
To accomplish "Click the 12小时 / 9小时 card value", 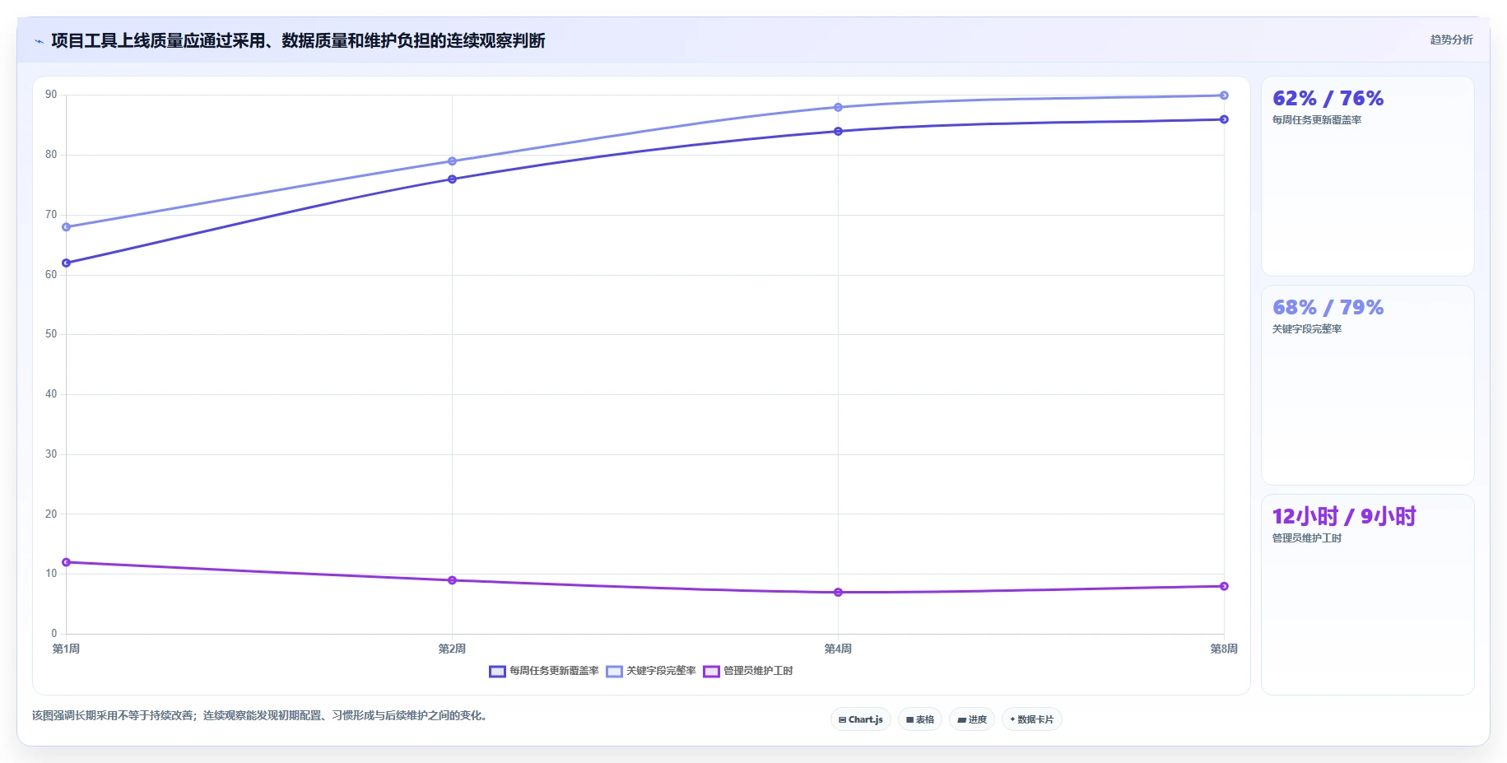I will [1344, 517].
